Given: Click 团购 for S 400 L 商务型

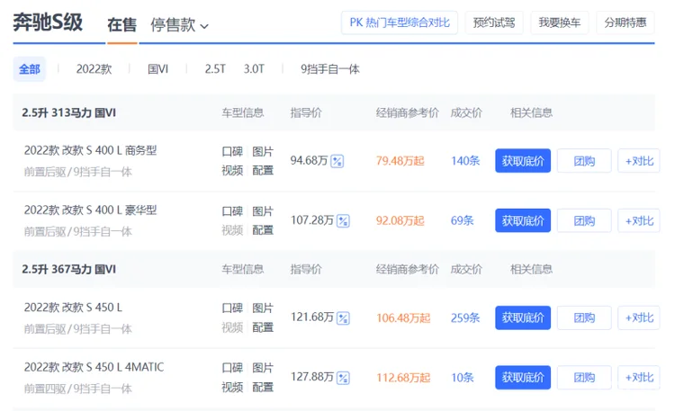Looking at the screenshot, I should click(584, 161).
